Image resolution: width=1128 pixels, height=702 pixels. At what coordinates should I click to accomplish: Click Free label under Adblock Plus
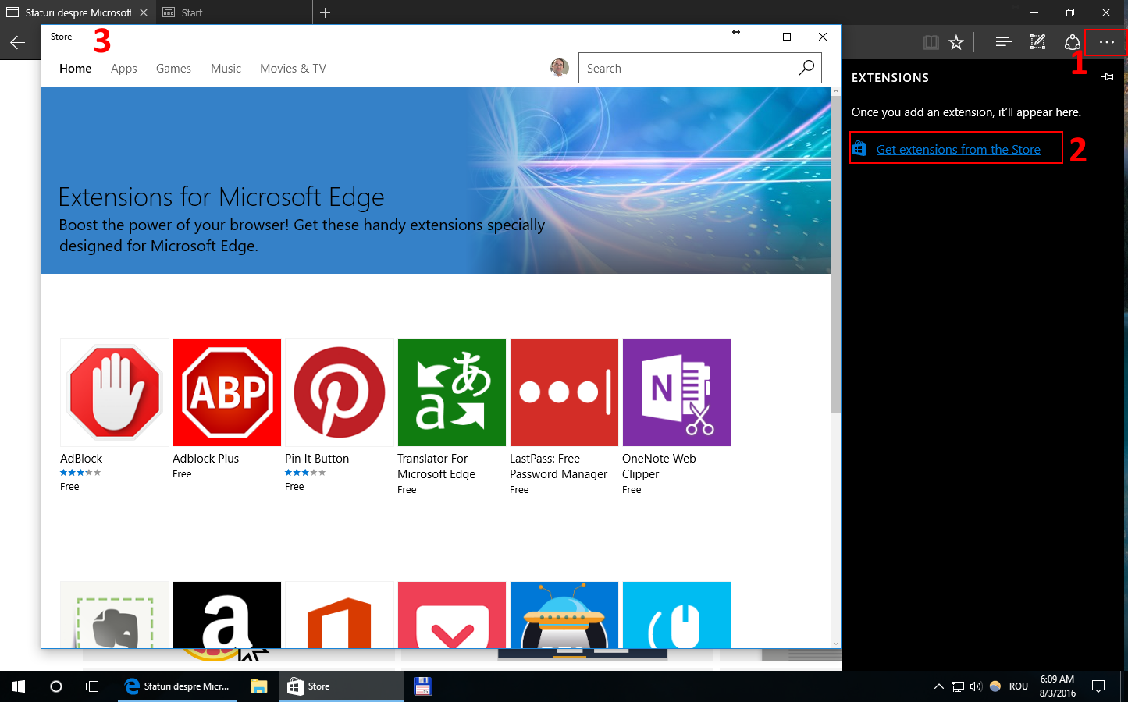[x=182, y=474]
